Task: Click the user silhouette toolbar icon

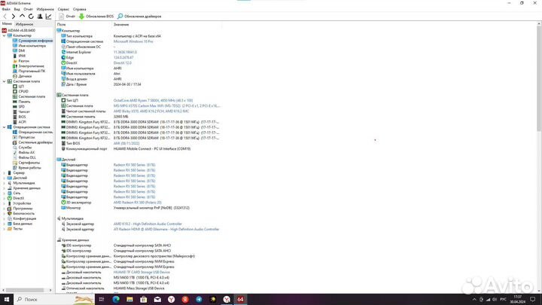Action: tap(40, 17)
